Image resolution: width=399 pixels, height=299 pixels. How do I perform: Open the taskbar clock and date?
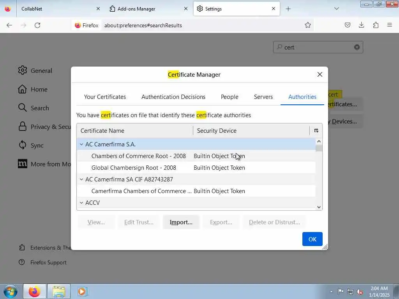379,292
